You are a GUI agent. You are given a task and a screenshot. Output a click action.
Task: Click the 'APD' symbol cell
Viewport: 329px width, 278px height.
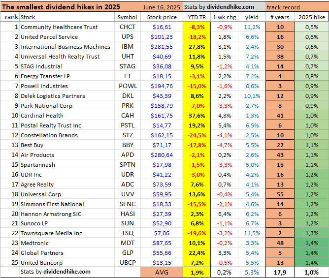(128, 154)
